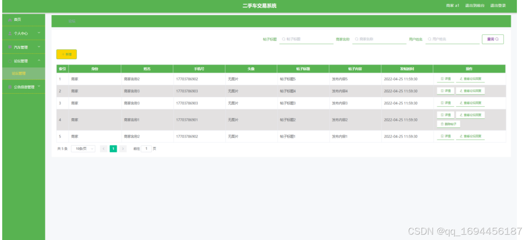Click the previous page arrow
The image size is (524, 240).
tap(104, 149)
